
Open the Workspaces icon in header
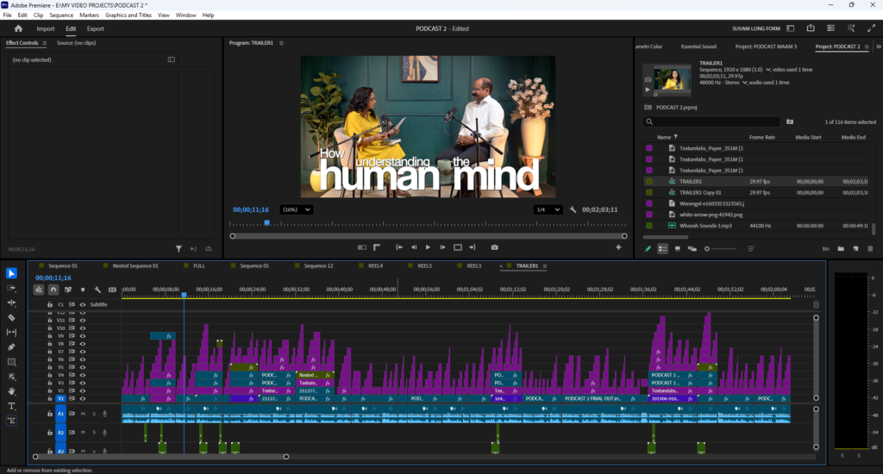pyautogui.click(x=791, y=28)
